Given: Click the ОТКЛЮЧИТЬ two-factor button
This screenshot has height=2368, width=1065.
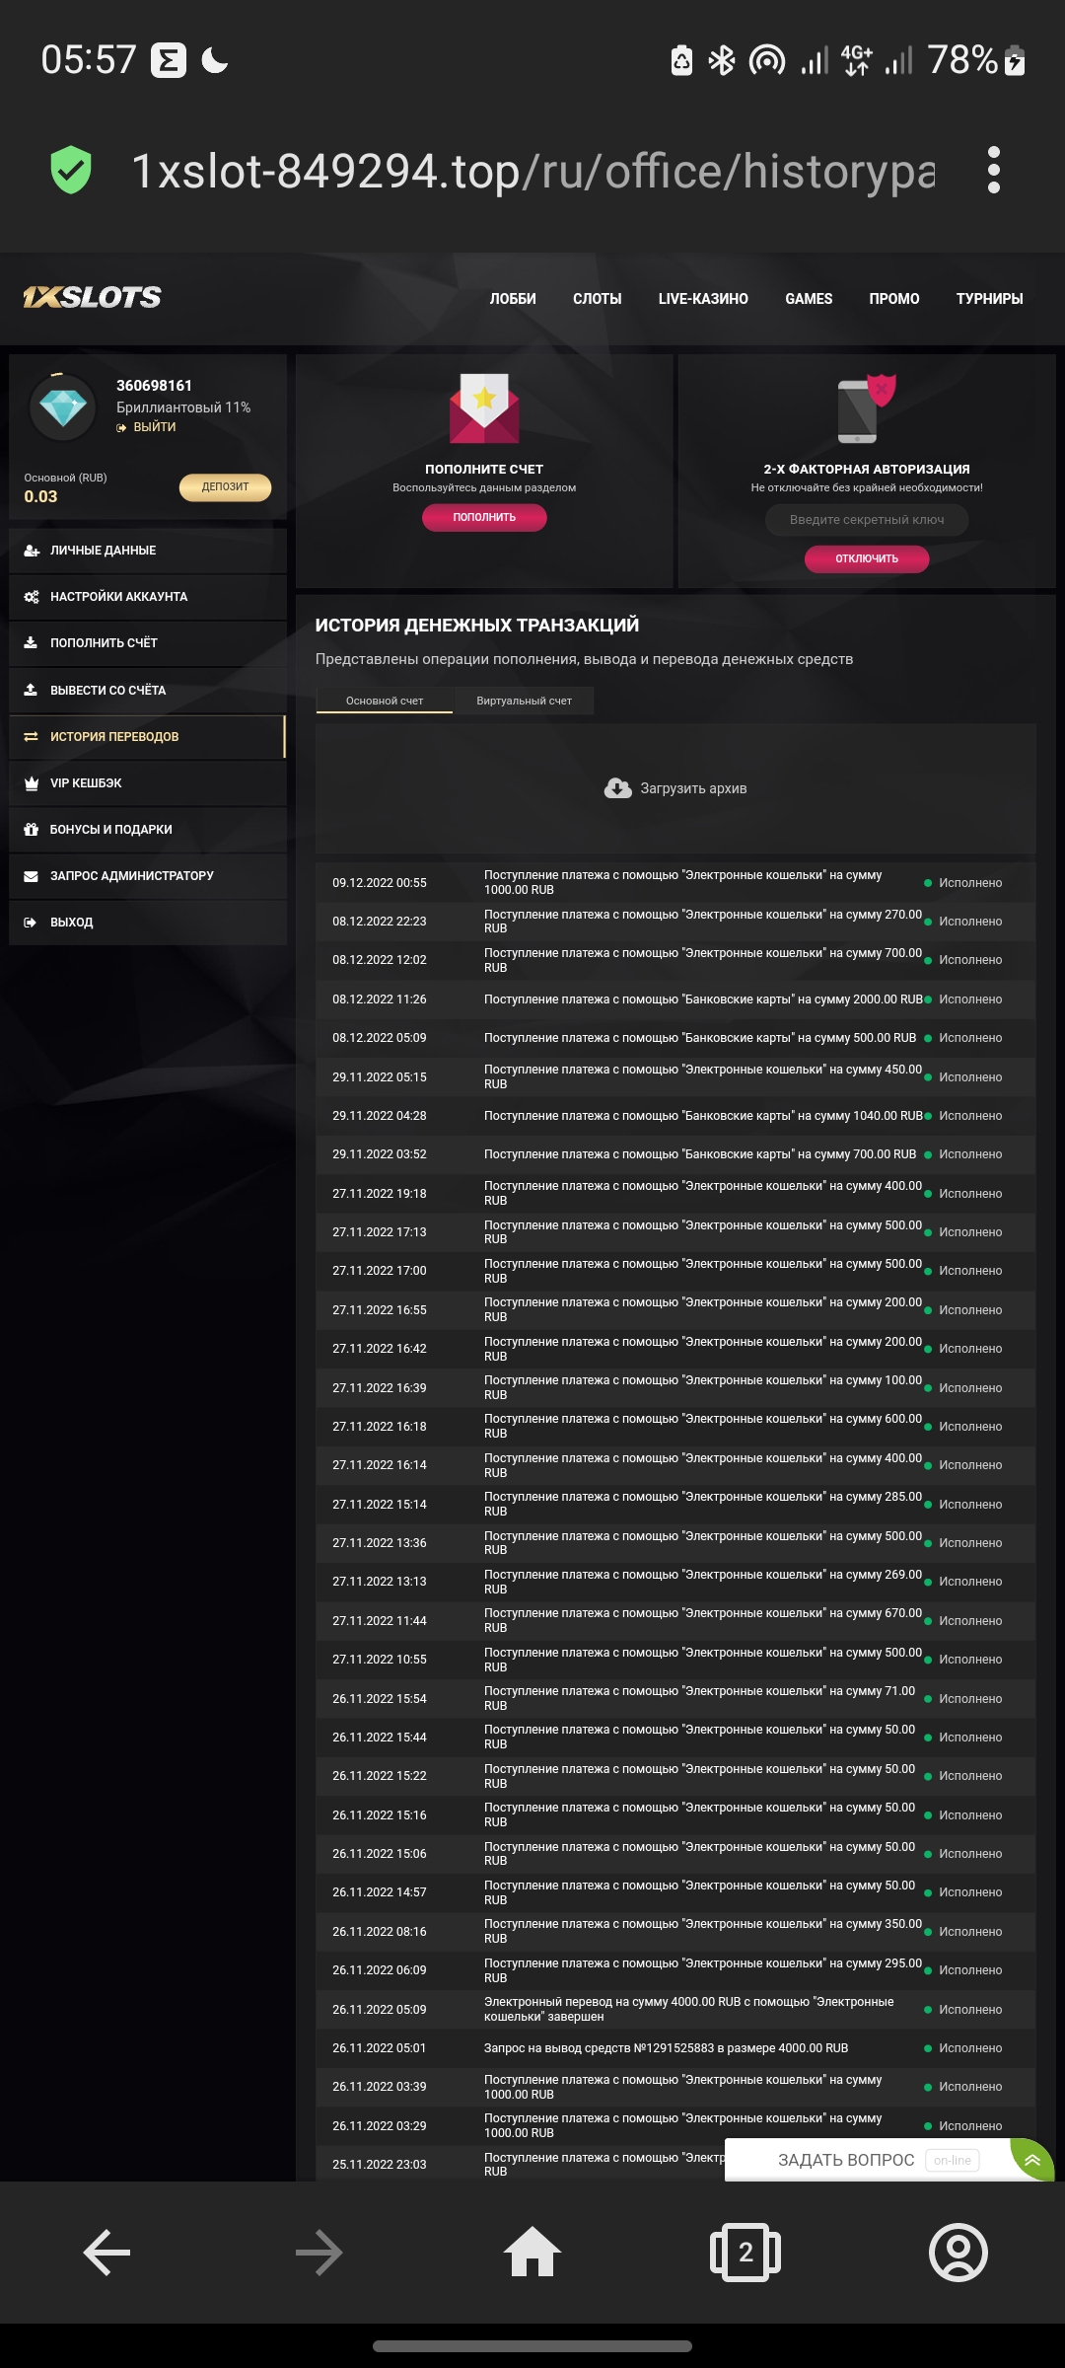Looking at the screenshot, I should [867, 558].
